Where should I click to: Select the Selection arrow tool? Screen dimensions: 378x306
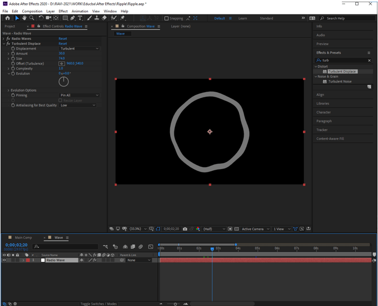coord(17,18)
